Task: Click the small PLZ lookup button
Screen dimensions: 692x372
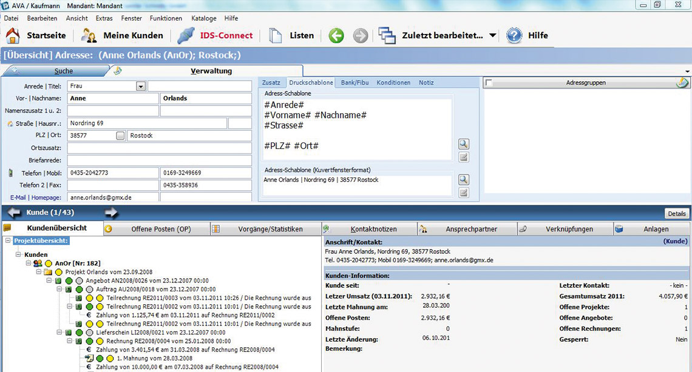Action: (120, 136)
